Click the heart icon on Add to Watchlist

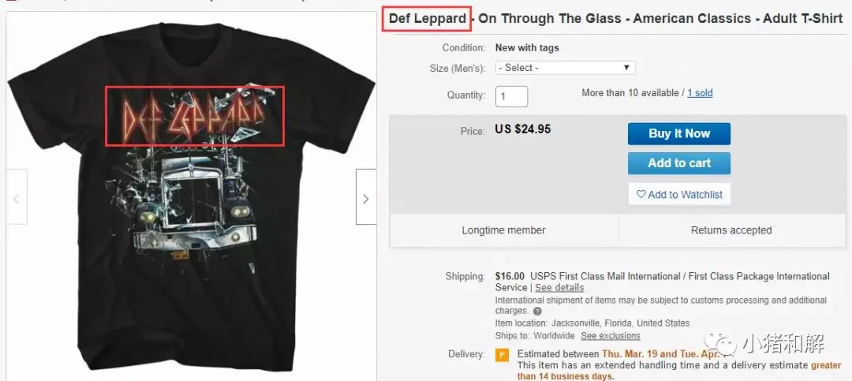click(x=641, y=194)
